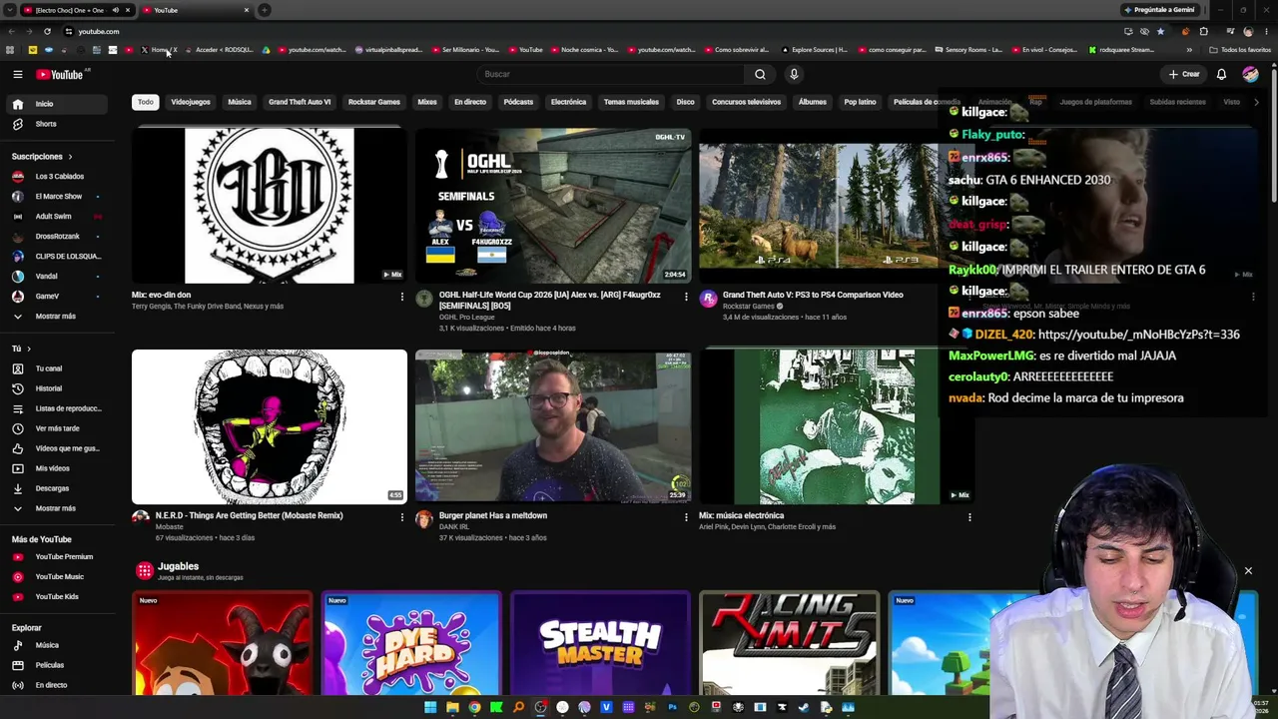Select the Todo filter chip
1278x719 pixels.
[x=146, y=102]
